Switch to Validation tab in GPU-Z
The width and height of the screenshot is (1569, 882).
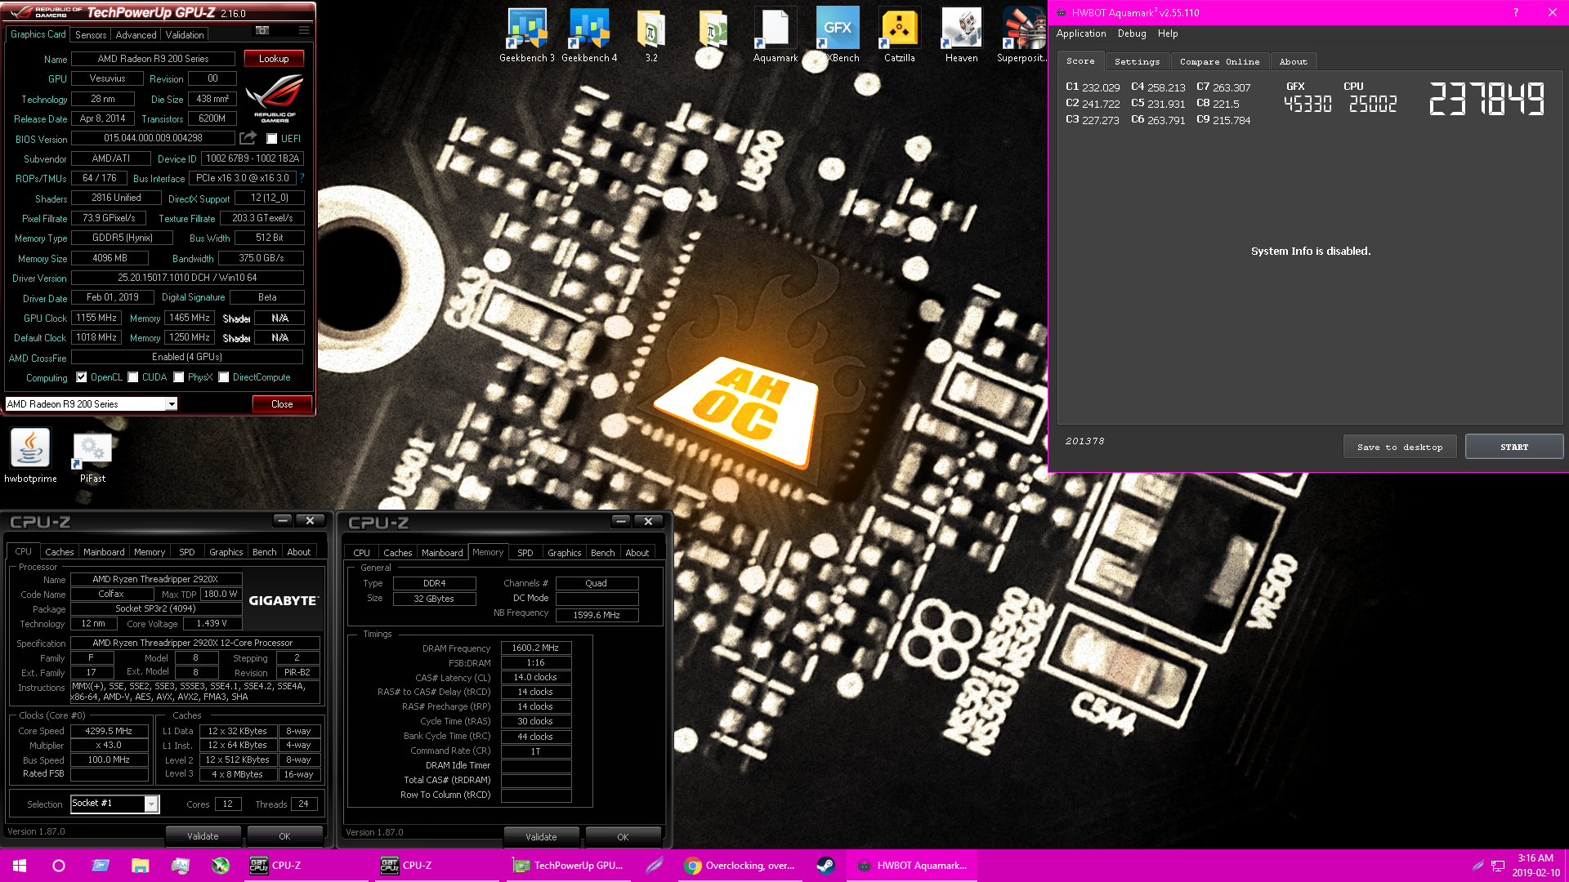pyautogui.click(x=185, y=35)
